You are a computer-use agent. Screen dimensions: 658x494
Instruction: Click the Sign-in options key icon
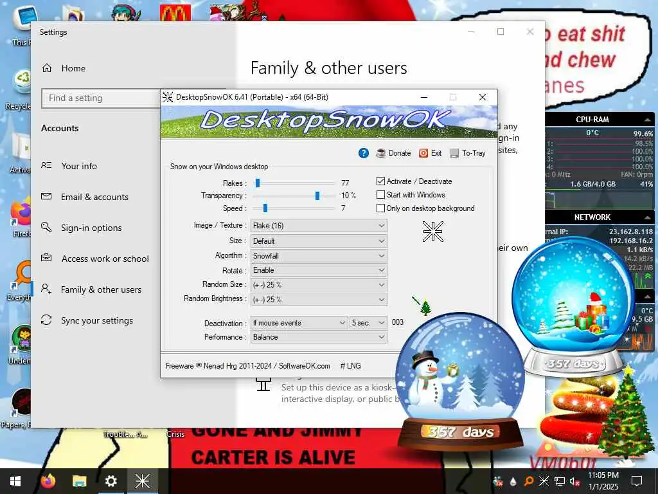[x=46, y=227]
